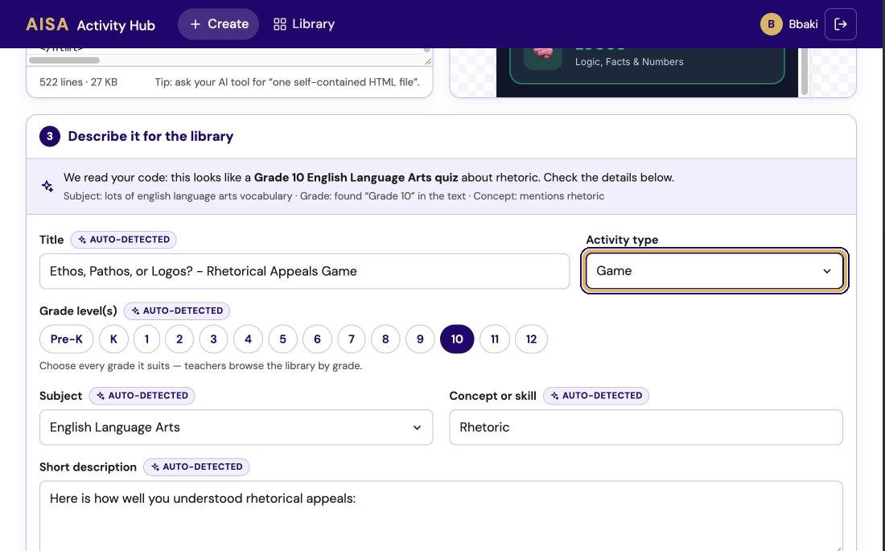Toggle grade 6
The image size is (885, 551).
click(x=317, y=339)
